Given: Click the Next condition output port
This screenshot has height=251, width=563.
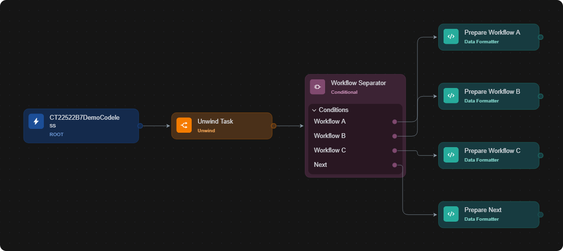Looking at the screenshot, I should coord(394,165).
